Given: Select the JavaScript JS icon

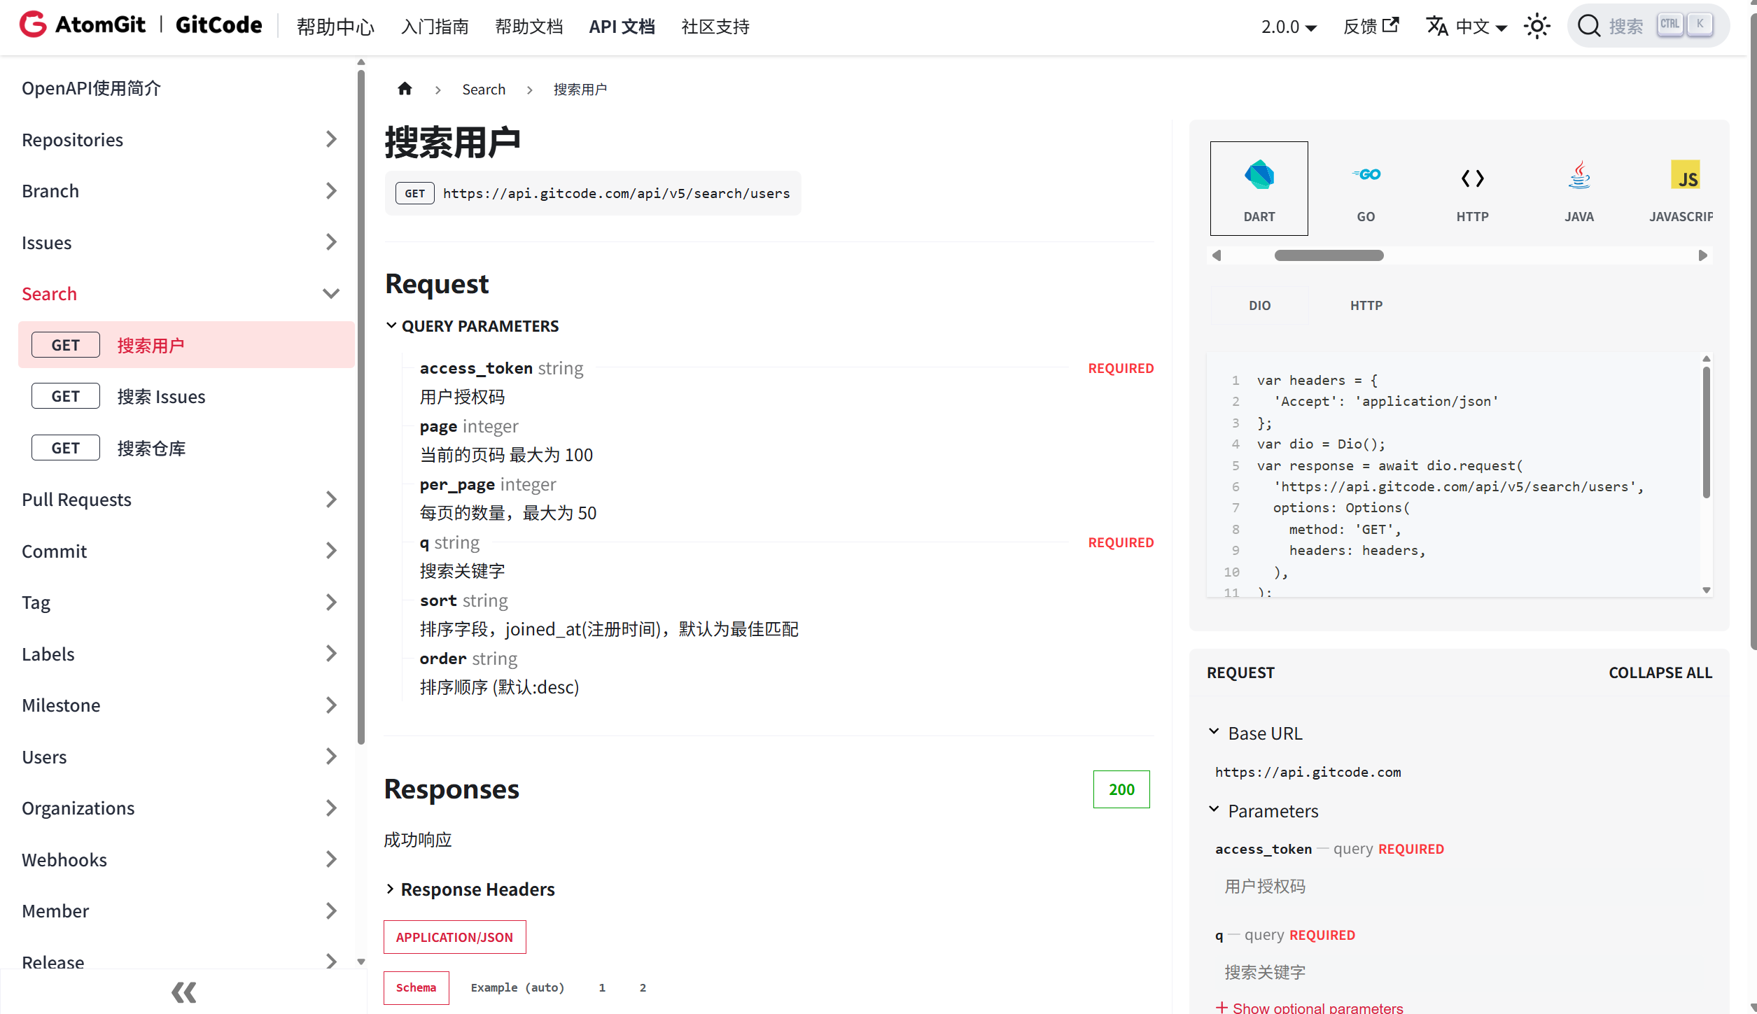Looking at the screenshot, I should (1685, 175).
